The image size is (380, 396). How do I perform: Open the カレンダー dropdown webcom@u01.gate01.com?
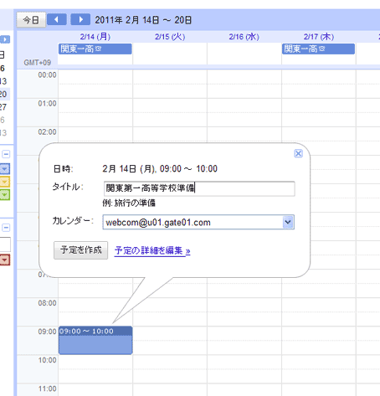(198, 222)
